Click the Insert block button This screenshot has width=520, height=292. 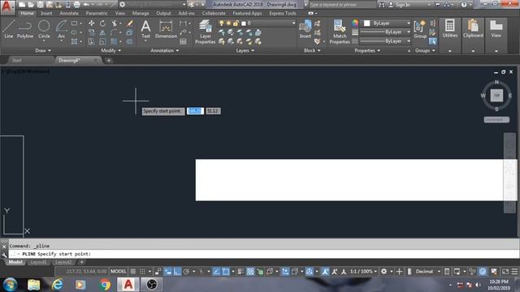[x=305, y=29]
